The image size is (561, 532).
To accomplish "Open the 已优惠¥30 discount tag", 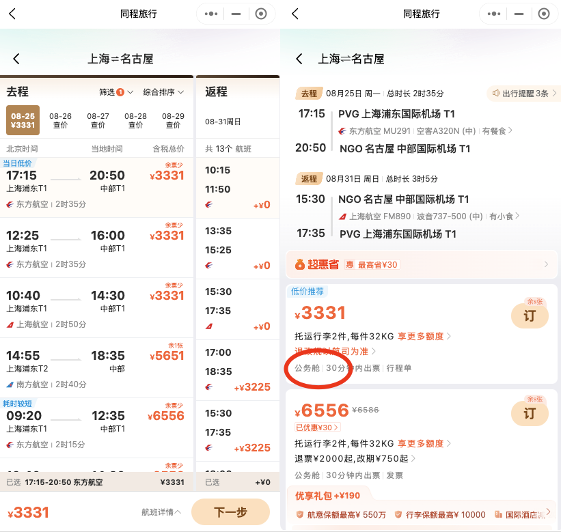I will pyautogui.click(x=317, y=428).
